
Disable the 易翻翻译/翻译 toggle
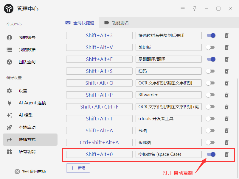point(211,59)
